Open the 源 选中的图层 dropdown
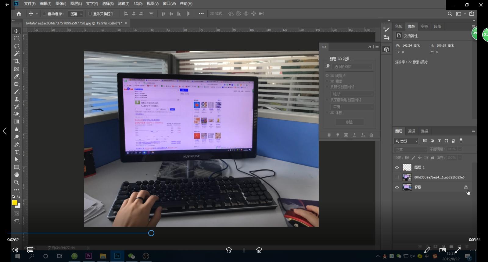 (x=352, y=66)
